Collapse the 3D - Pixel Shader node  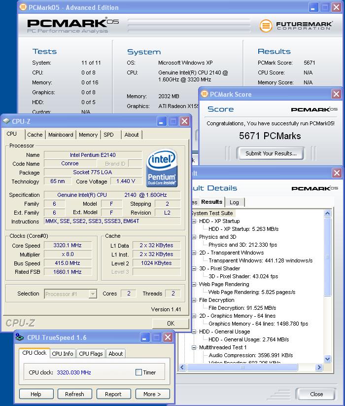[194, 268]
